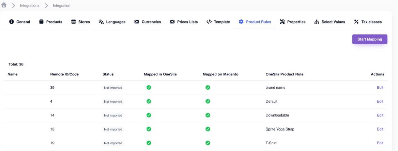Click the Start Mapping button
The image size is (398, 151).
[x=370, y=39]
